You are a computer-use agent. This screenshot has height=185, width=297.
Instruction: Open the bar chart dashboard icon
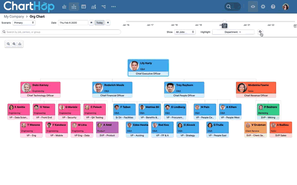(64, 7)
